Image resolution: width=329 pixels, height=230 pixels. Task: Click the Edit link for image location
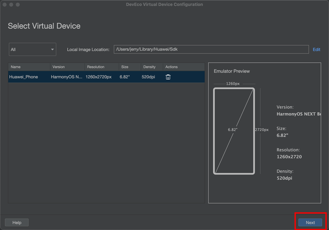(316, 49)
